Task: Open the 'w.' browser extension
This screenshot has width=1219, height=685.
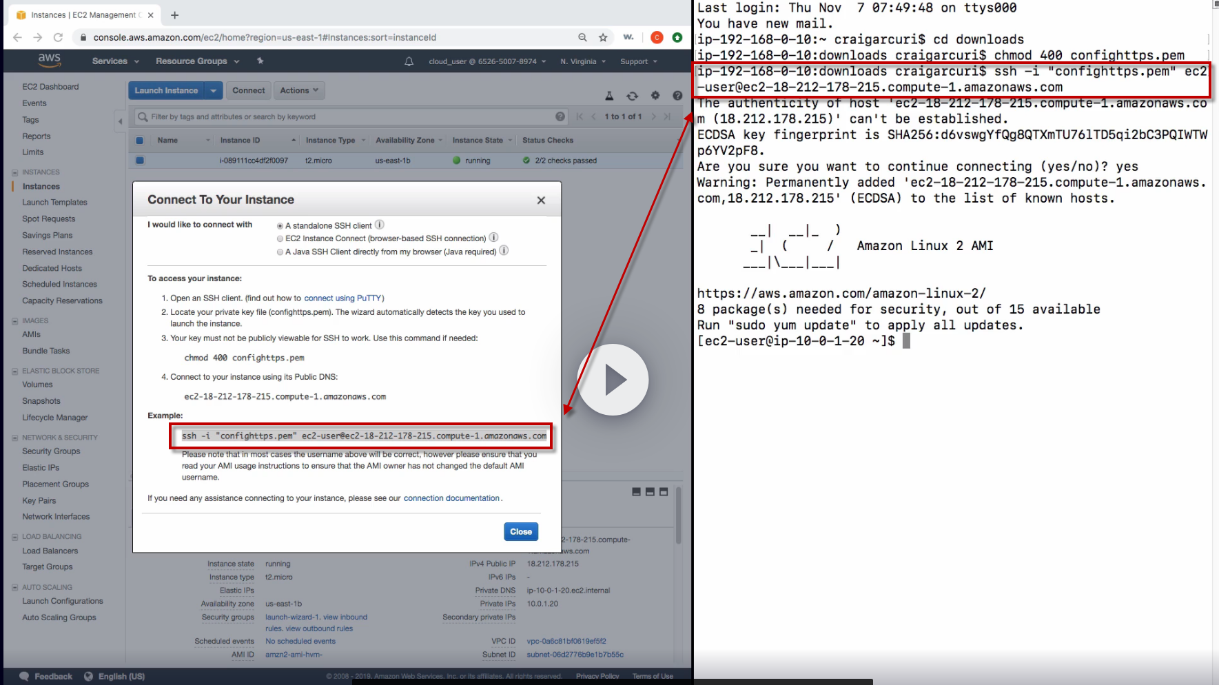Action: pyautogui.click(x=628, y=37)
